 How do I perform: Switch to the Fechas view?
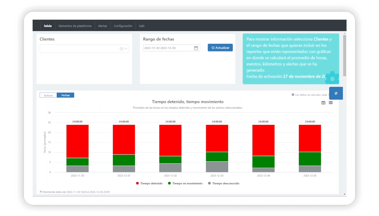point(66,95)
